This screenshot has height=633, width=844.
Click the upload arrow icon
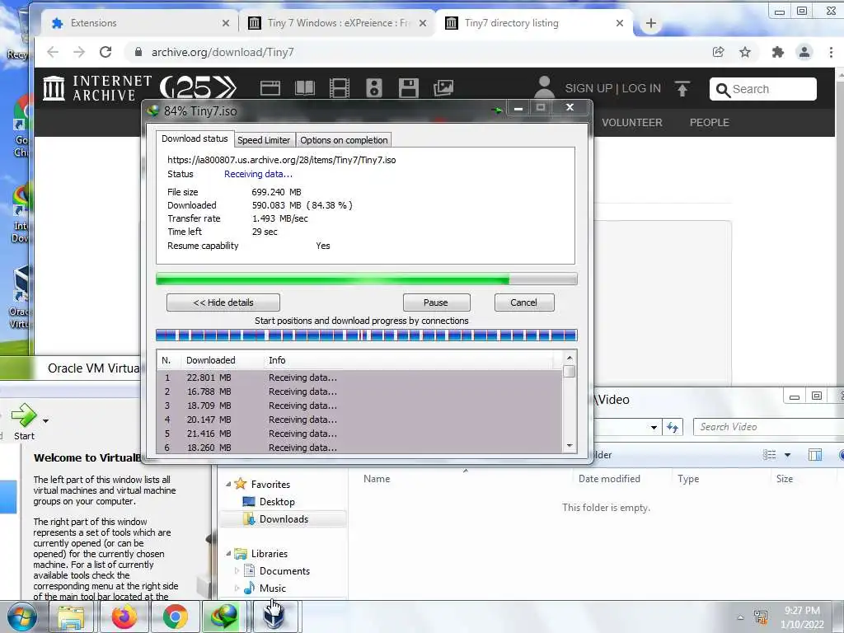682,89
